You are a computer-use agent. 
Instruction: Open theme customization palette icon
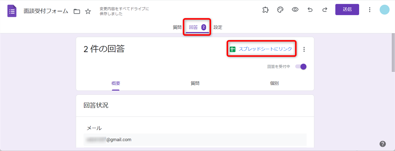point(280,10)
